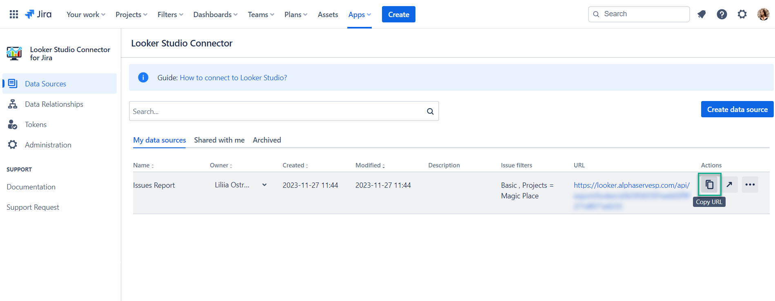The width and height of the screenshot is (775, 301).
Task: Open the user profile avatar
Action: click(763, 14)
